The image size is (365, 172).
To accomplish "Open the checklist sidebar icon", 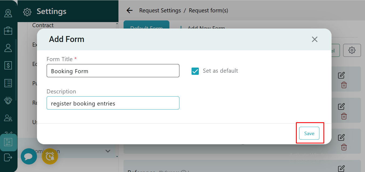I will (x=8, y=83).
